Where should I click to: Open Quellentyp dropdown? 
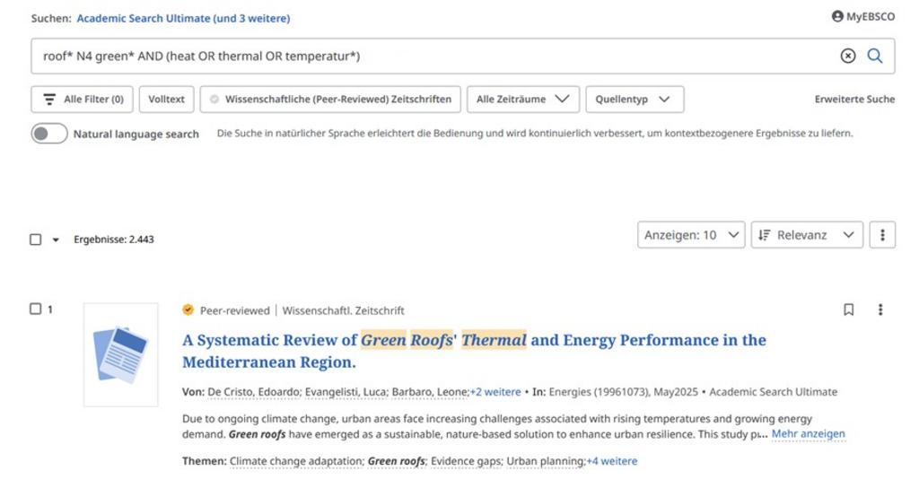(634, 100)
